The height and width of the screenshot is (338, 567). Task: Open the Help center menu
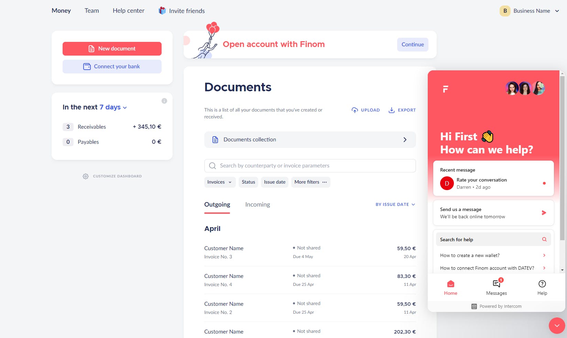pos(129,11)
